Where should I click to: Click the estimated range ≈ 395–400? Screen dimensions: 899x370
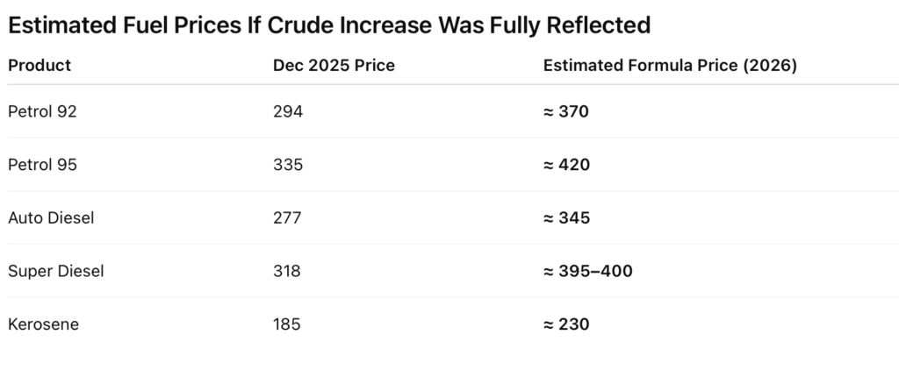tap(588, 271)
